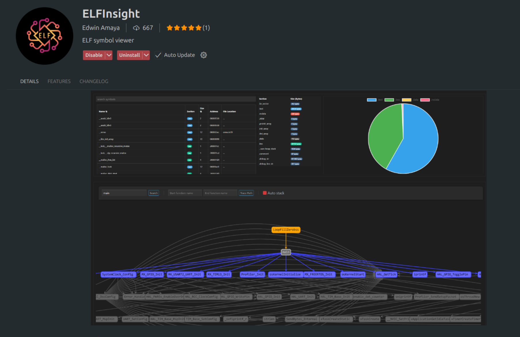Click the Disable button
Viewport: 520px width, 337px height.
click(94, 55)
